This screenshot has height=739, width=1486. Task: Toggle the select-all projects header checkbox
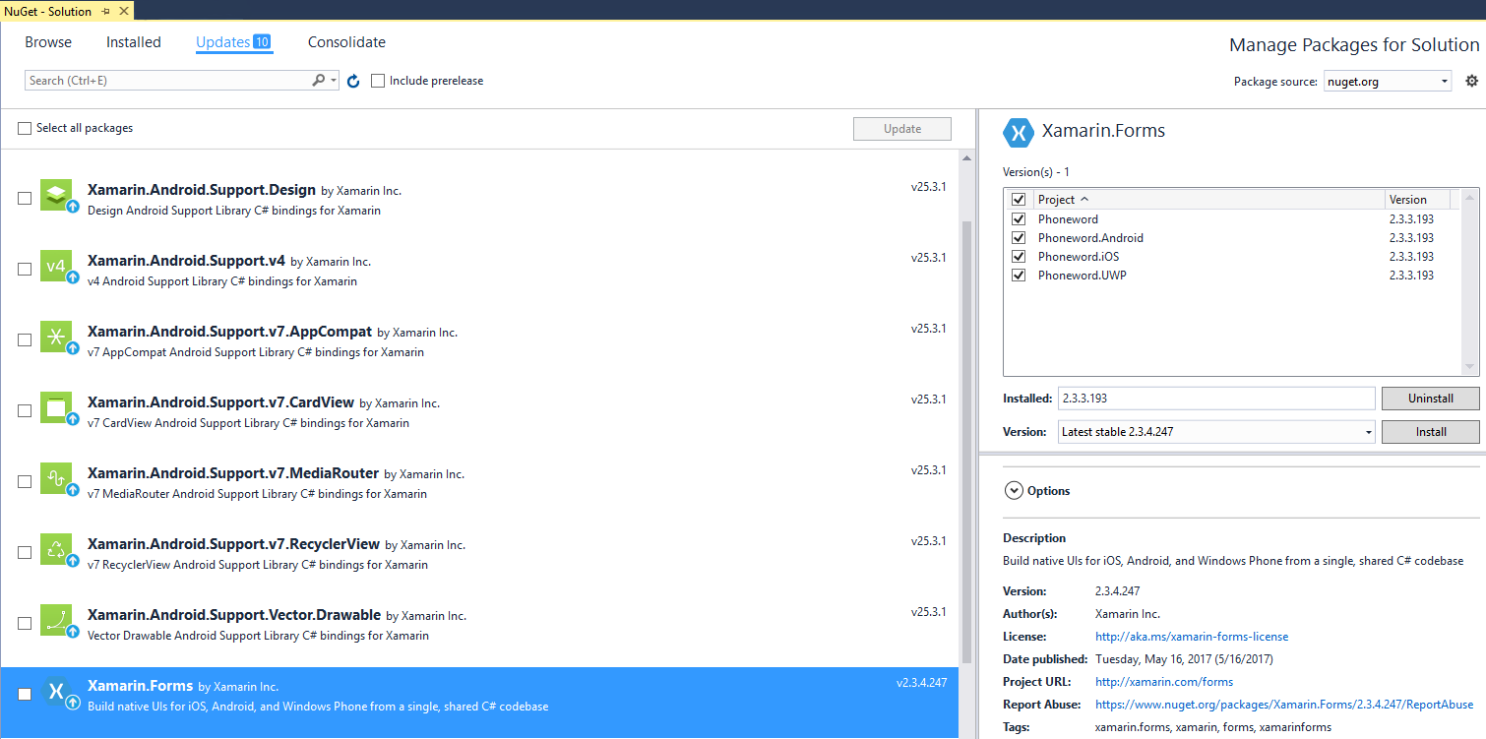[x=1019, y=199]
